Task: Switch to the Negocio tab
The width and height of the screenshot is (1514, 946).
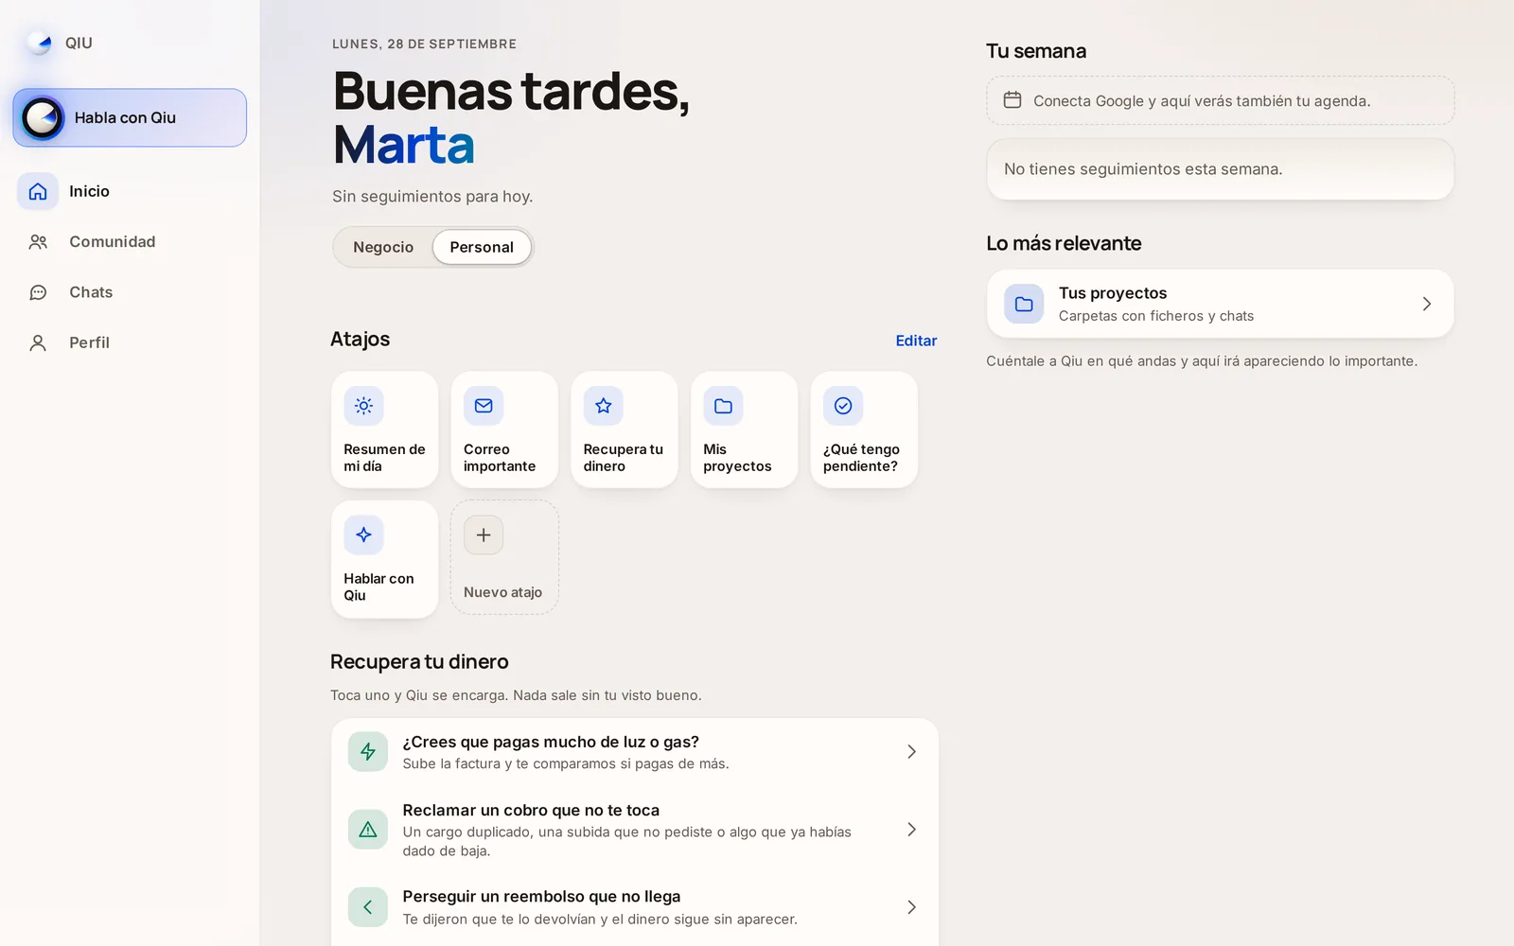Action: pos(383,247)
